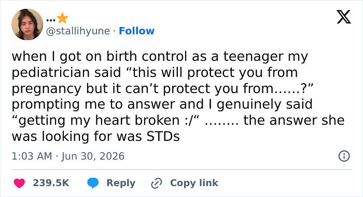Click the orange star emoji in display name
Viewport: 363px width, 197px height.
click(x=62, y=18)
